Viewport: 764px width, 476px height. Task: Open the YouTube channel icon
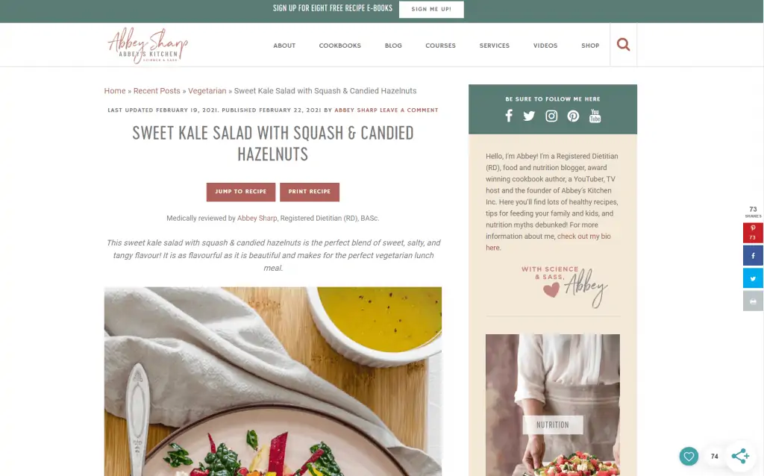595,116
